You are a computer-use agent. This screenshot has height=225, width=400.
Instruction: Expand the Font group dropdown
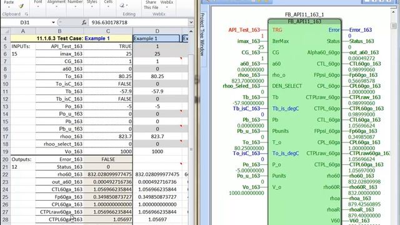coord(38,6)
